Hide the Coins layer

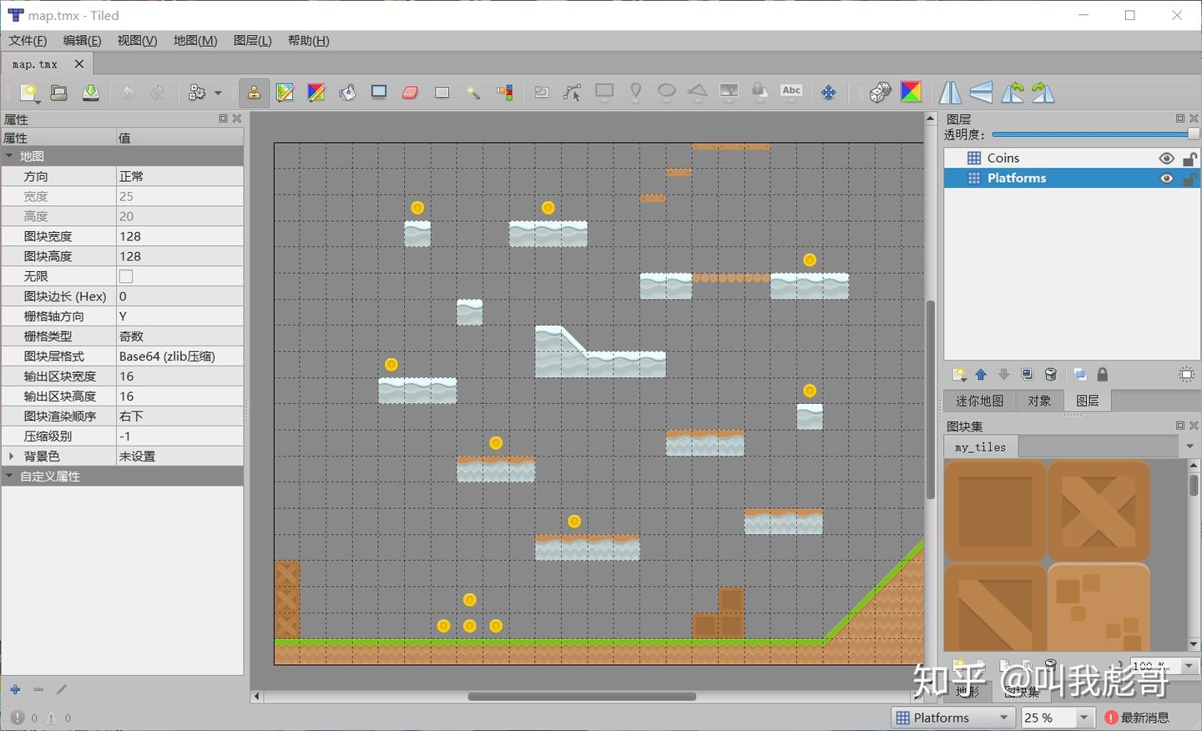click(x=1167, y=159)
